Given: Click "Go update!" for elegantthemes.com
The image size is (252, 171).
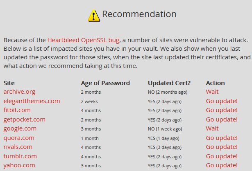Looking at the screenshot, I should point(222,101).
